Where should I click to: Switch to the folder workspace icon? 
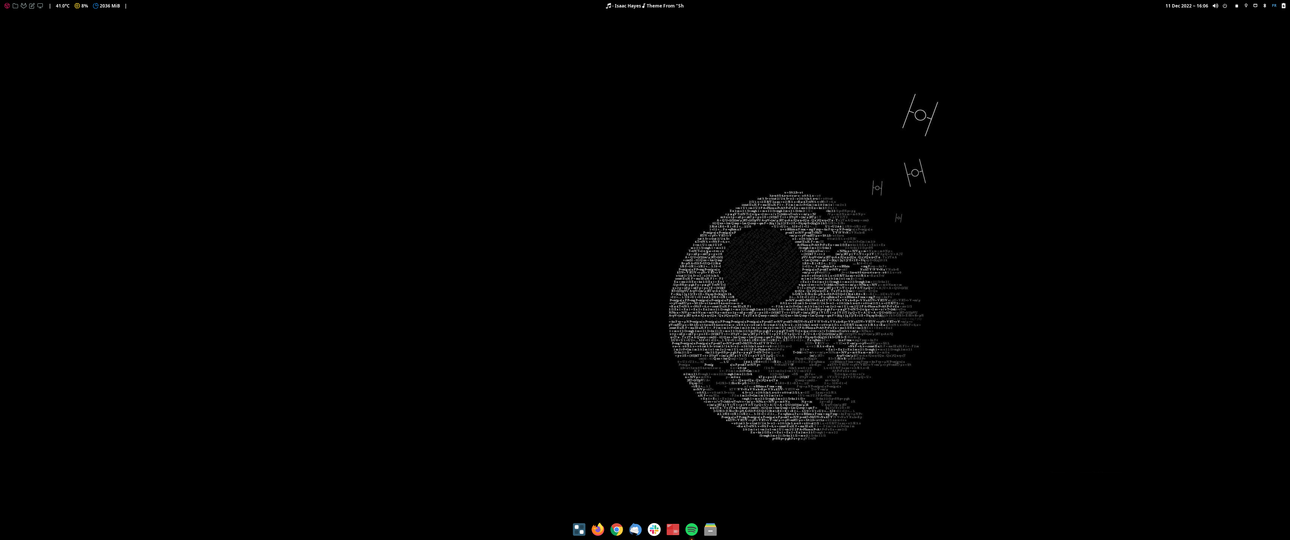coord(15,6)
